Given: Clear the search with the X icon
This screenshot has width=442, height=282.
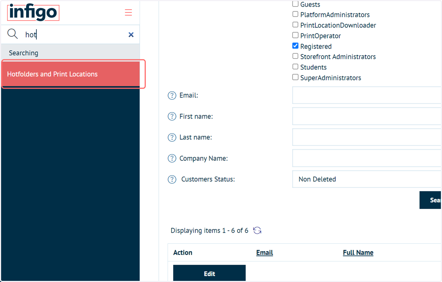Looking at the screenshot, I should coord(131,35).
